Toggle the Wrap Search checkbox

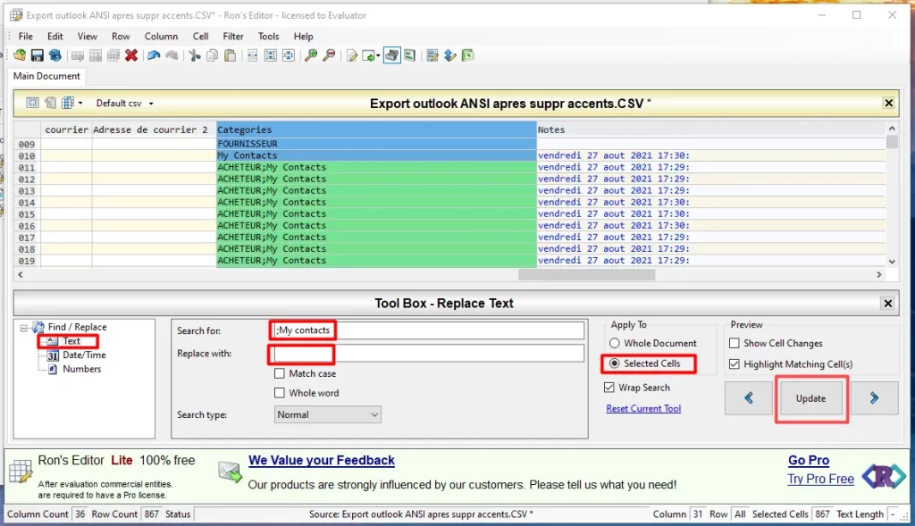pyautogui.click(x=609, y=388)
